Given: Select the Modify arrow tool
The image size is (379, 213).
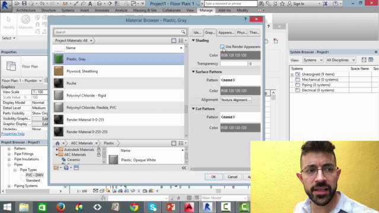Looking at the screenshot, I should tap(9, 22).
